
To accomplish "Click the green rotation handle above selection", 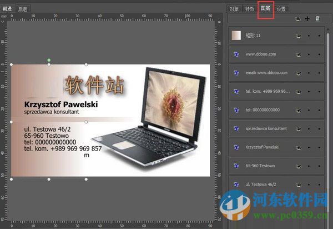I will pos(49,60).
